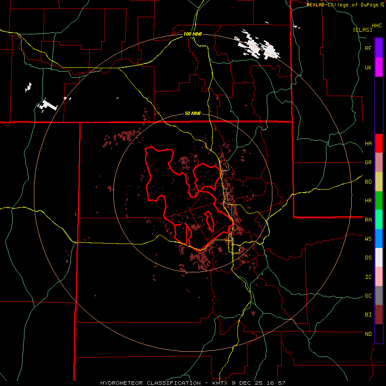Click the IC ice crystals pink swatch
This screenshot has height=386, width=386.
tap(379, 277)
